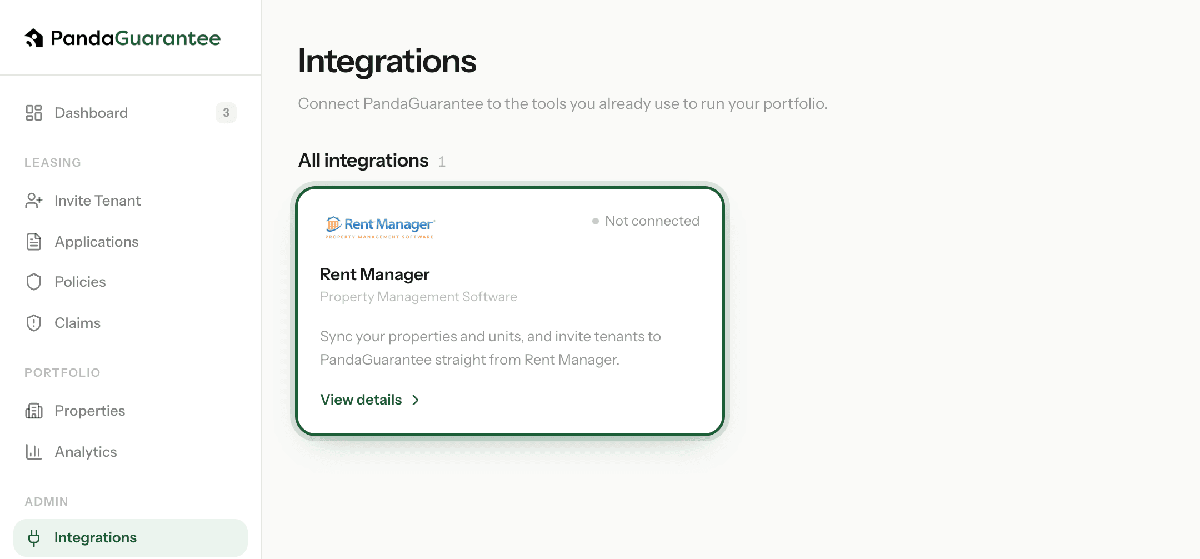Click the 'Property Management Software' subtitle
Image resolution: width=1200 pixels, height=559 pixels.
click(418, 297)
